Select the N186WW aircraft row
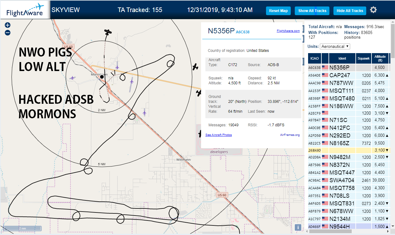 click(349, 106)
